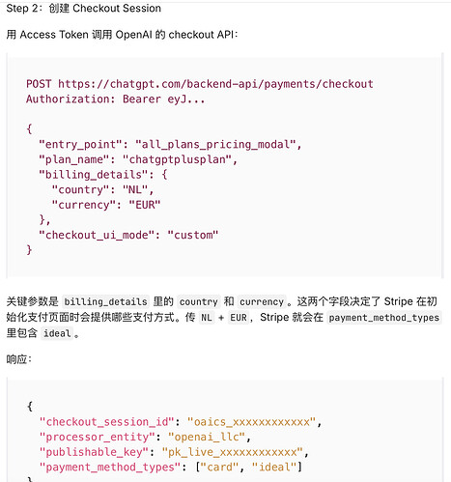The image size is (451, 482).
Task: Click the "ideal" entry in payment_method_types array
Action: tap(274, 468)
